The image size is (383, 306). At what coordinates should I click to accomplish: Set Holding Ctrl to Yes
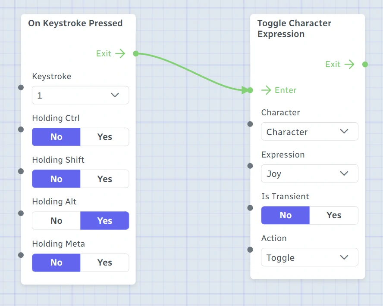[104, 137]
